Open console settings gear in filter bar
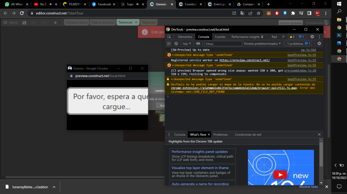This screenshot has height=194, width=347. point(319,44)
